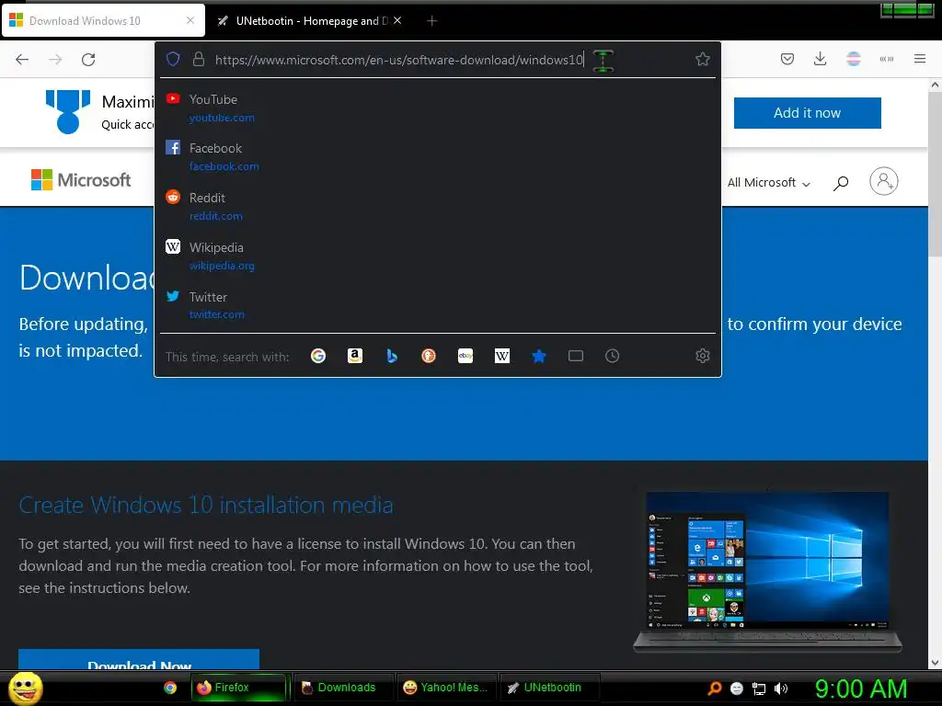Open a new tab with the plus button

click(x=431, y=21)
